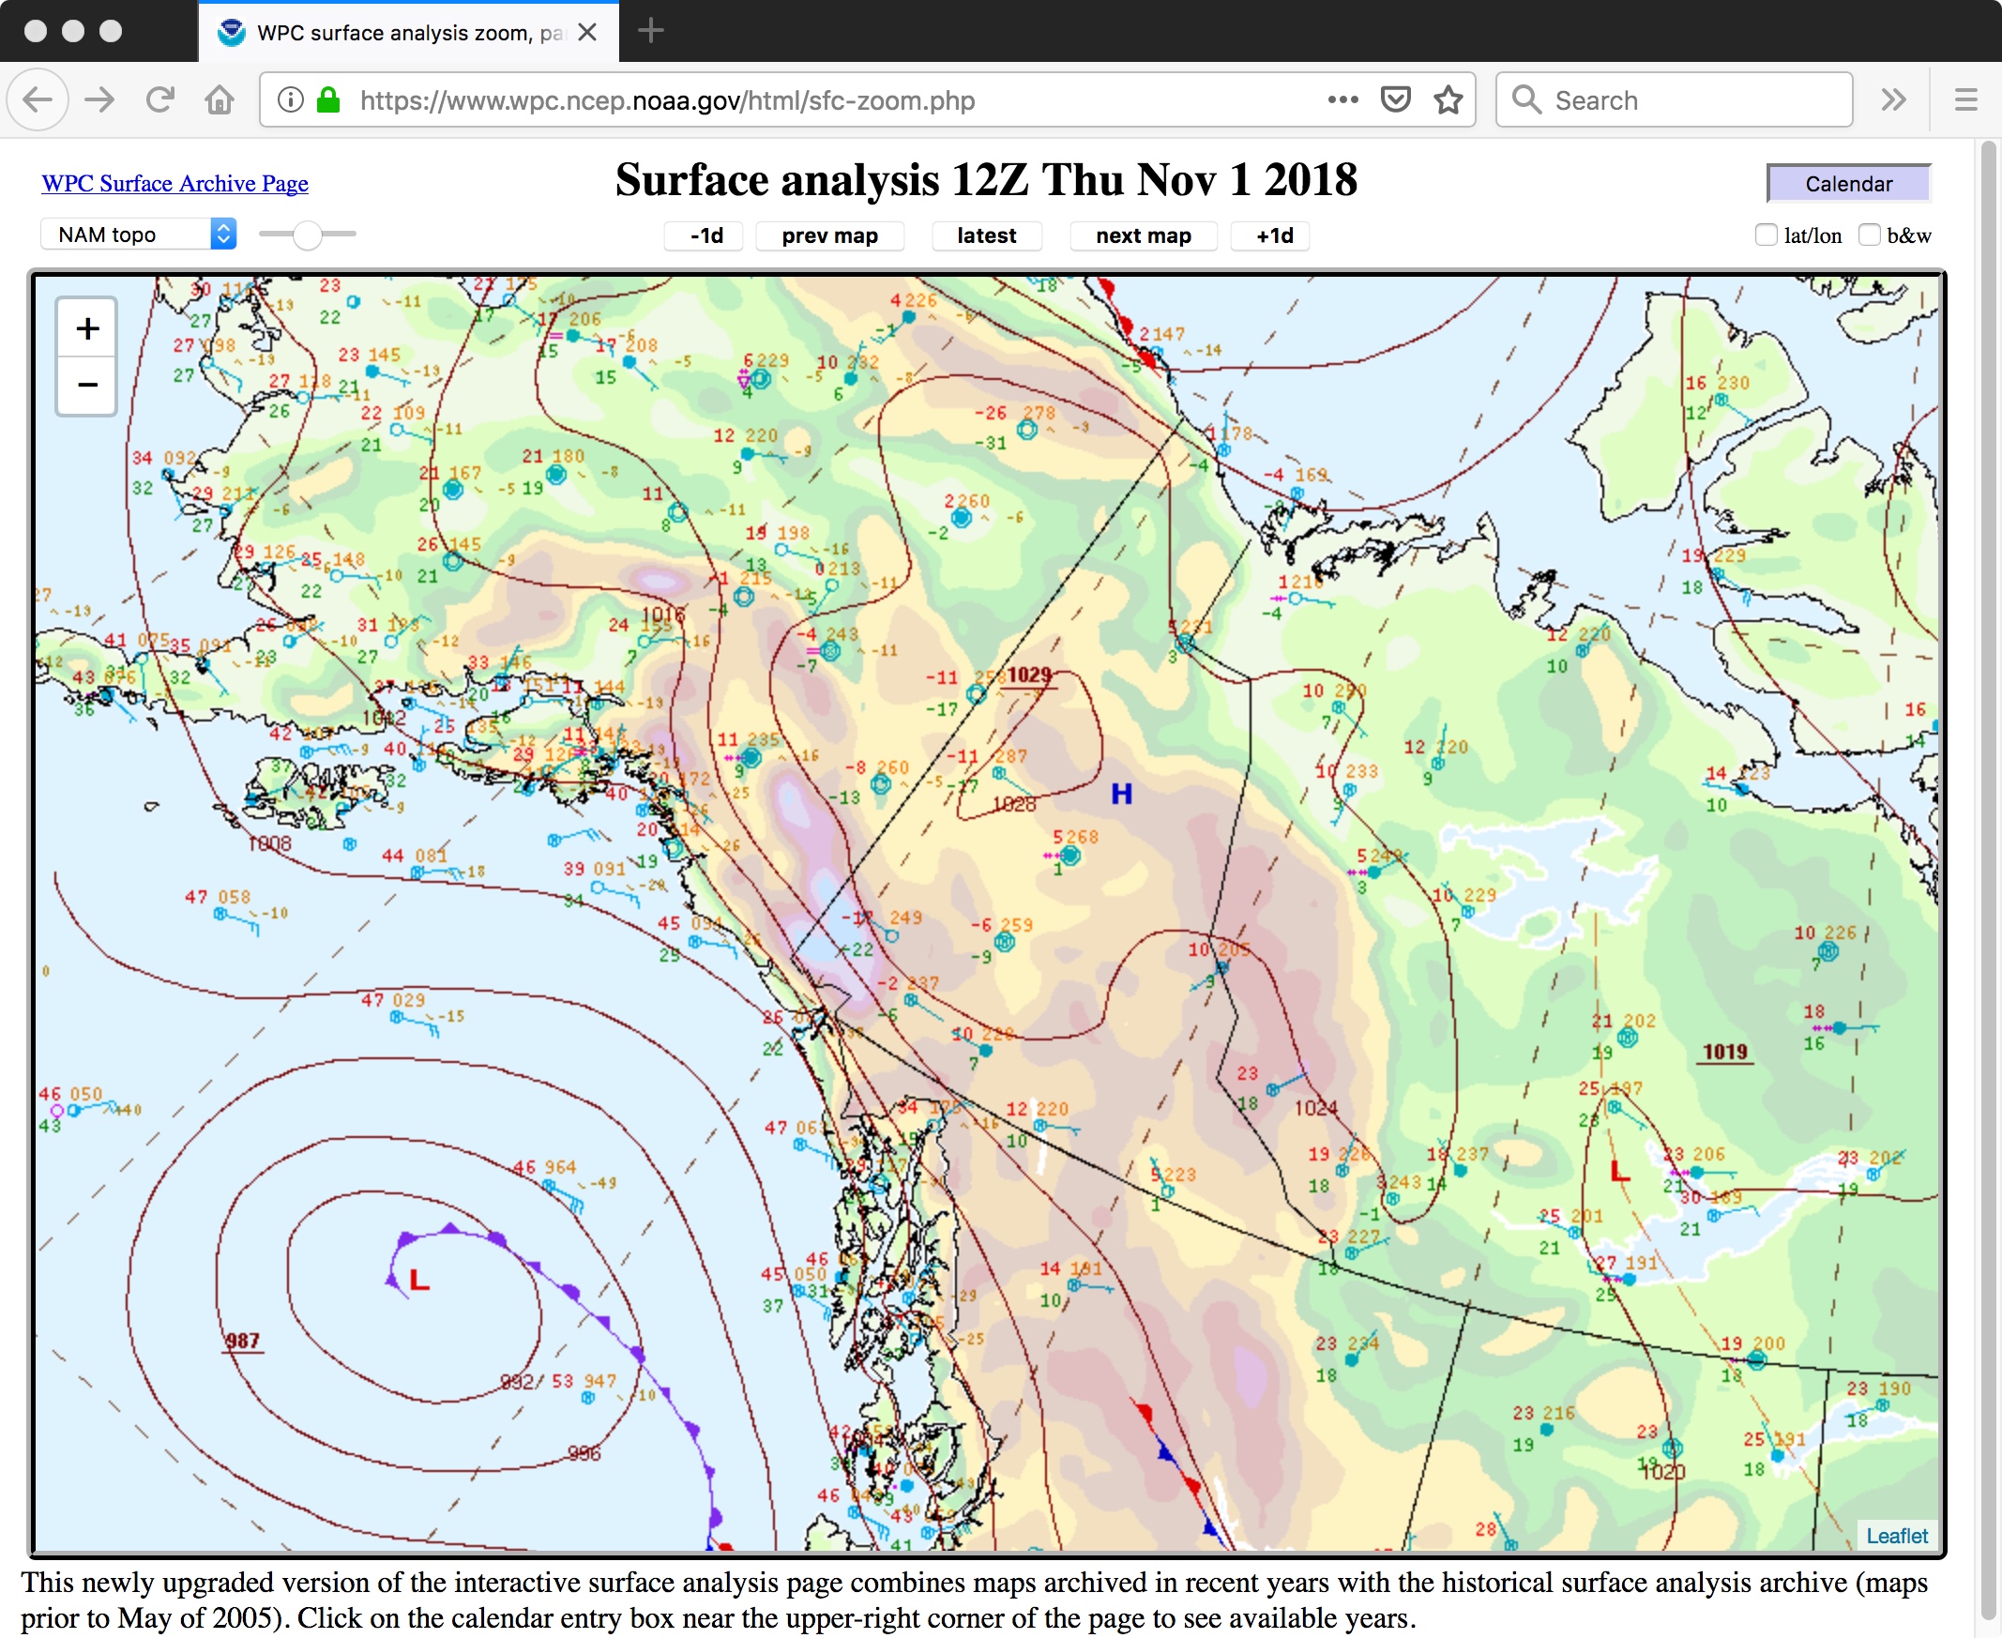Screen dimensions: 2002x1638
Task: Click the red L over the ocean
Action: [419, 1280]
